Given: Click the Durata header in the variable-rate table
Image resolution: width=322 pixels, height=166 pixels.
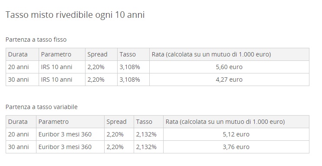Looking at the screenshot, I should coord(18,122).
